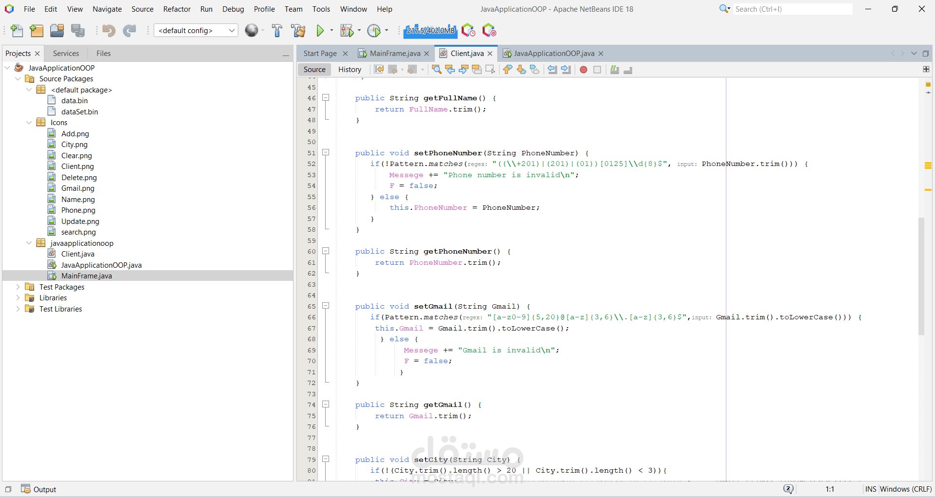Image resolution: width=935 pixels, height=497 pixels.
Task: Click Clean and Build Project icon
Action: pos(298,31)
